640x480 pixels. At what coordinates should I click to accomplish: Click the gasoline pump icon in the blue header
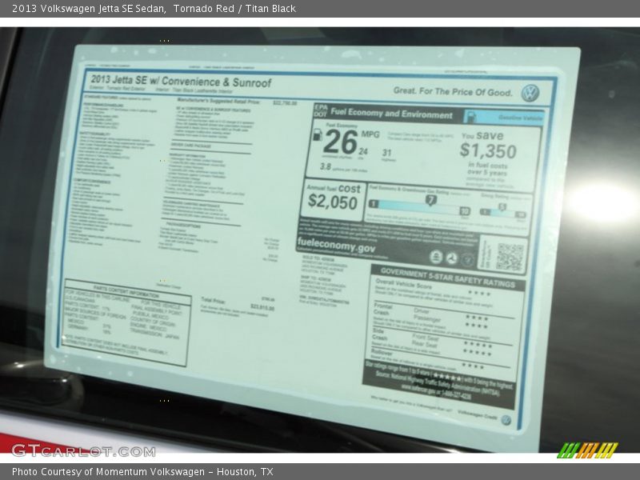[x=470, y=117]
